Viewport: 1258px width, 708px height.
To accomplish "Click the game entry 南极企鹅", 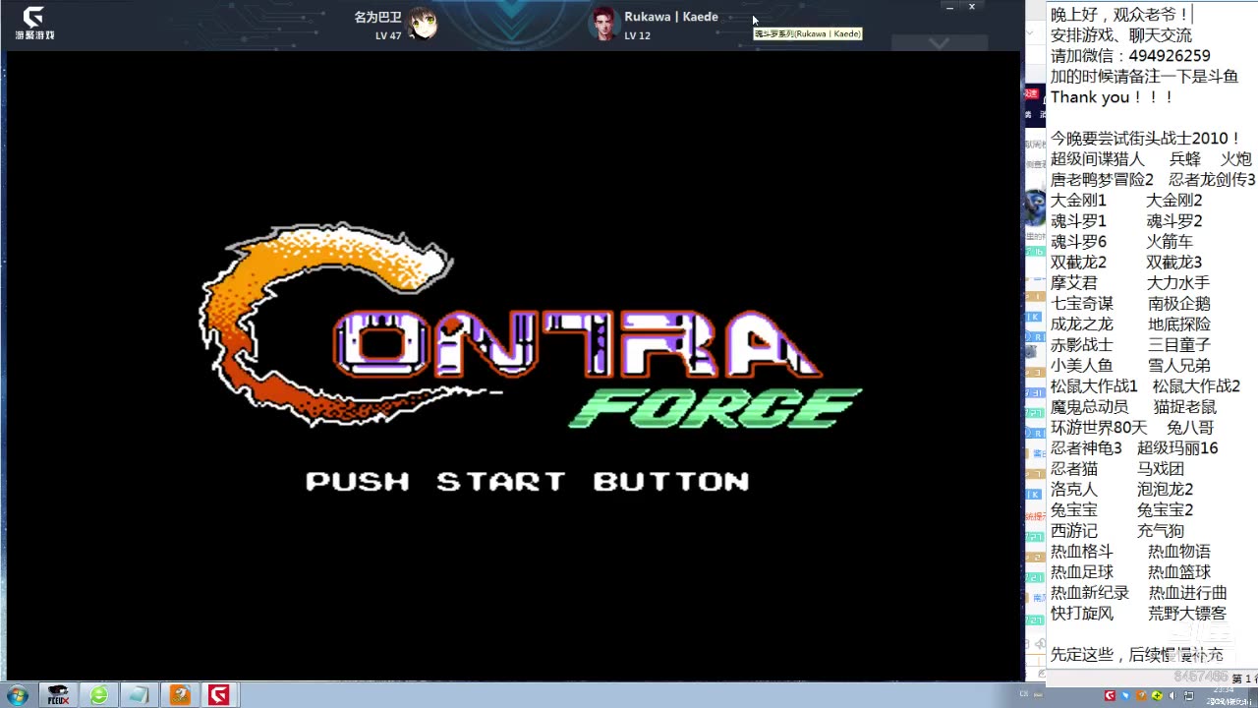I will coord(1179,304).
